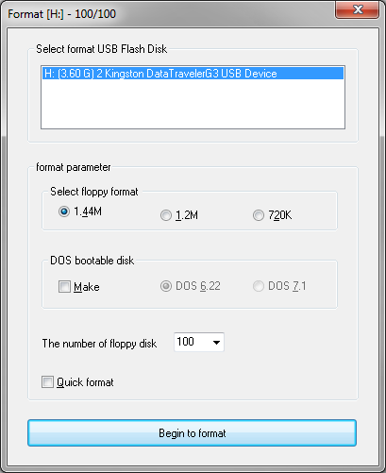
Task: Click the 100 value in the combo box
Action: (185, 342)
